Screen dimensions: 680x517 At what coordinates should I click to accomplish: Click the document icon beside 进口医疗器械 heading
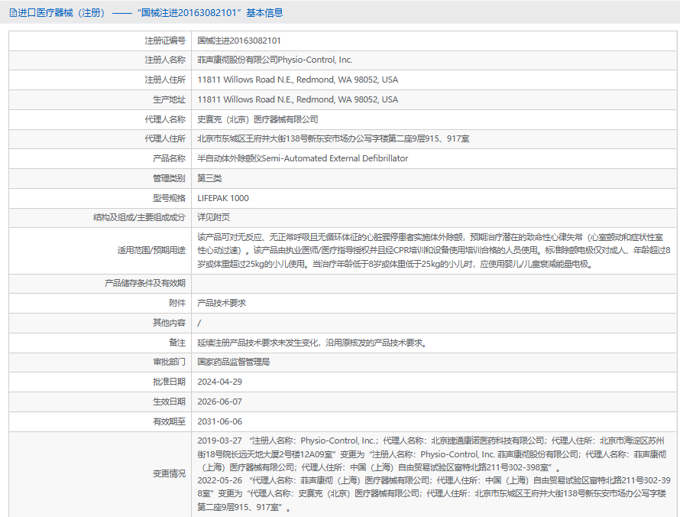pos(13,13)
